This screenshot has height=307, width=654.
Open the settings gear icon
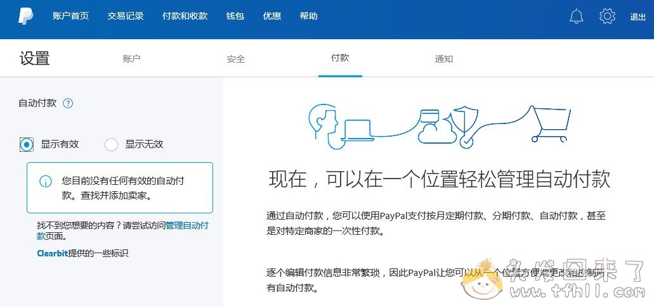point(607,16)
